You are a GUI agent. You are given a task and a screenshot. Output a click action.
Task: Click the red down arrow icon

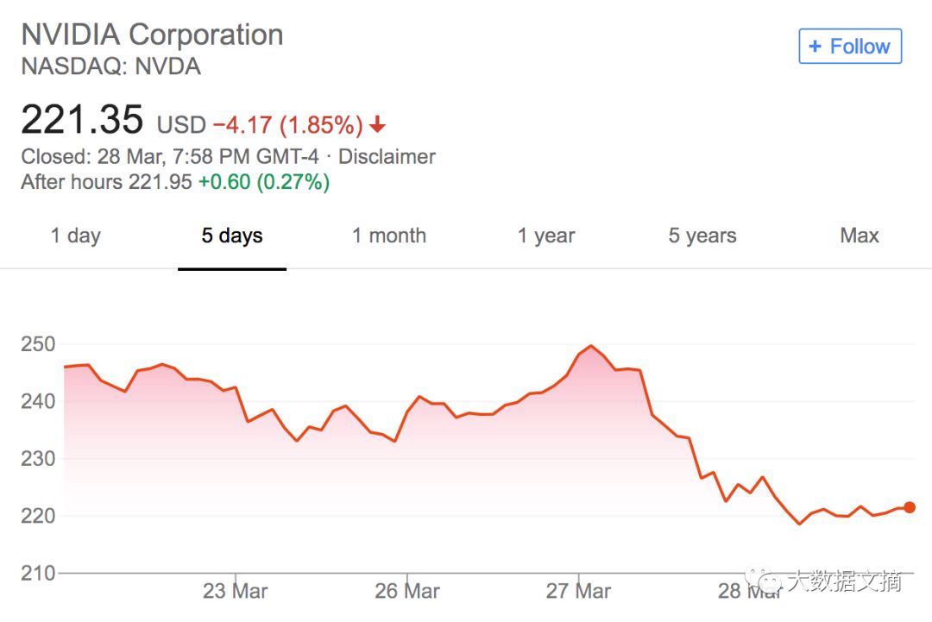point(377,126)
